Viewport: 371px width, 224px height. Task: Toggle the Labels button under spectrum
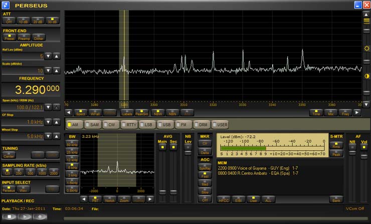[127, 113]
